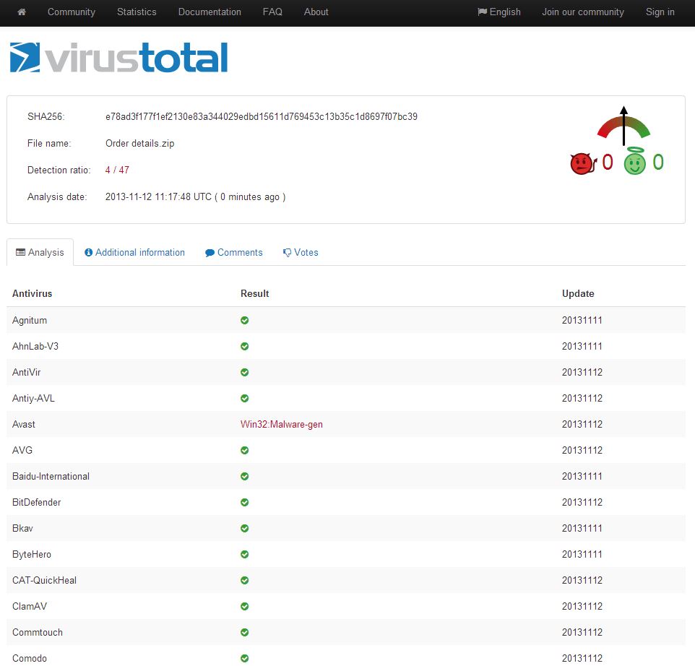Click the Baidu-International row name
This screenshot has height=666, width=695.
point(51,476)
